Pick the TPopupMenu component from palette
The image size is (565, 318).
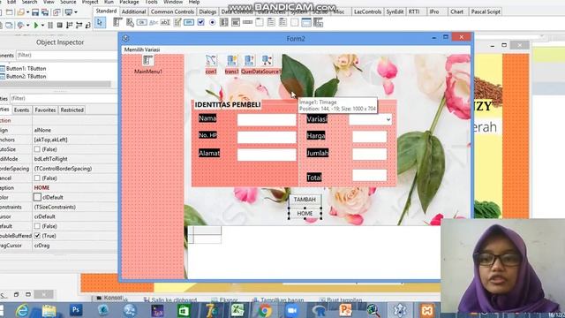pyautogui.click(x=130, y=23)
